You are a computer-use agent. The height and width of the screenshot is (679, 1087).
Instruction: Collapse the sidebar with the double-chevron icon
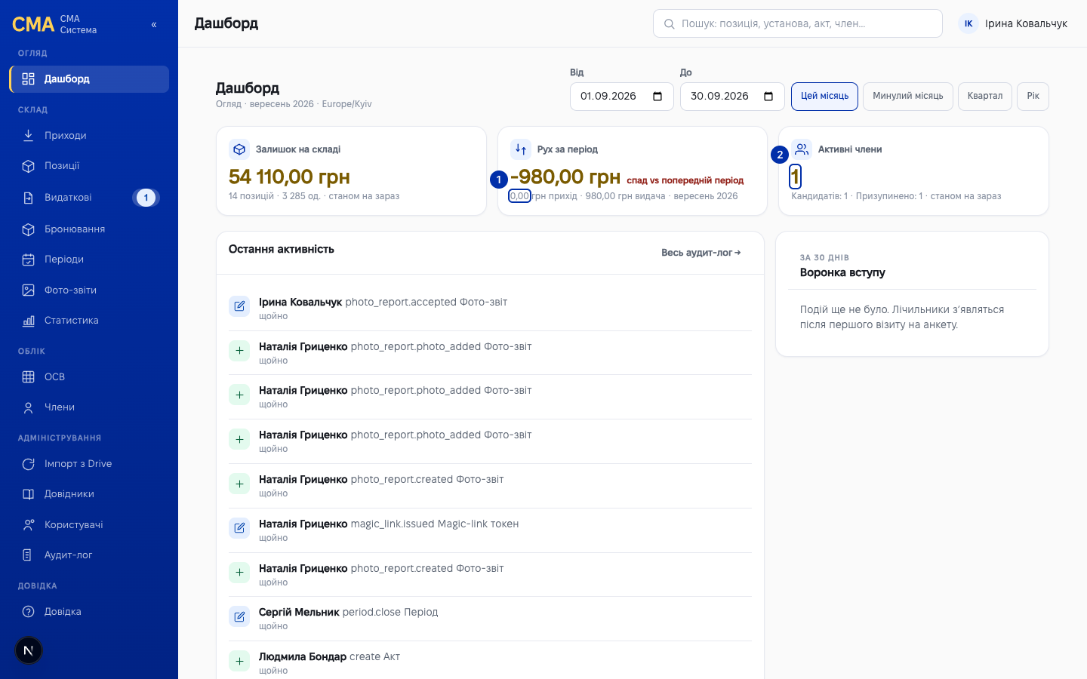pos(154,25)
